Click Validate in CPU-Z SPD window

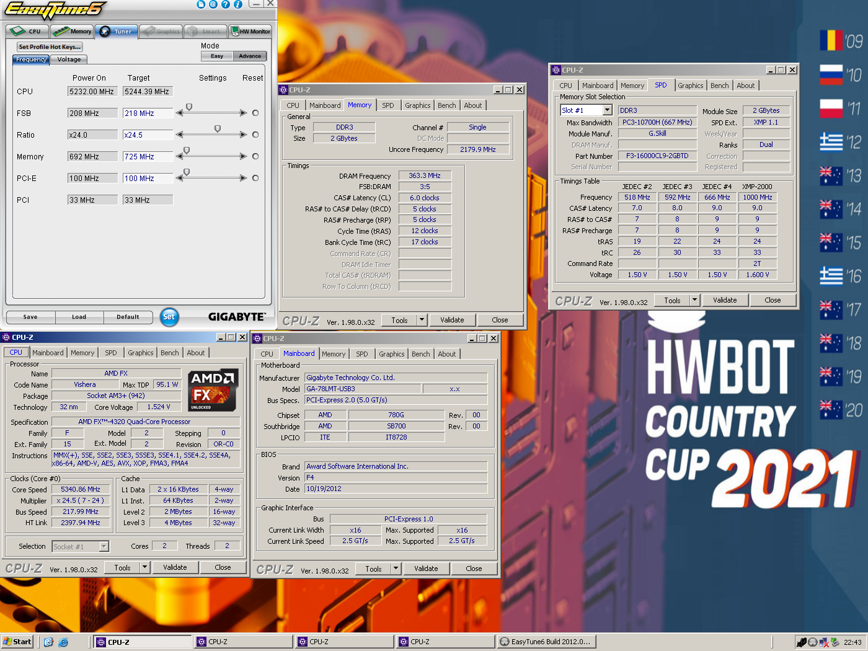725,300
